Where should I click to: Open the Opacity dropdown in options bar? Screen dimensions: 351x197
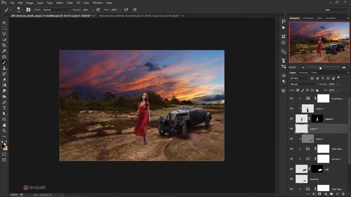pos(92,10)
